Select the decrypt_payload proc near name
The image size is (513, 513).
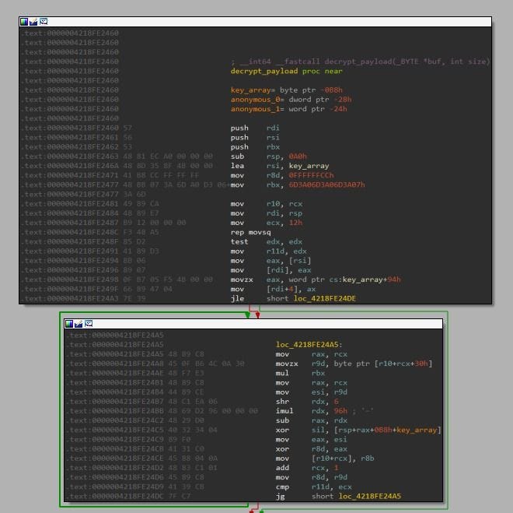(286, 71)
